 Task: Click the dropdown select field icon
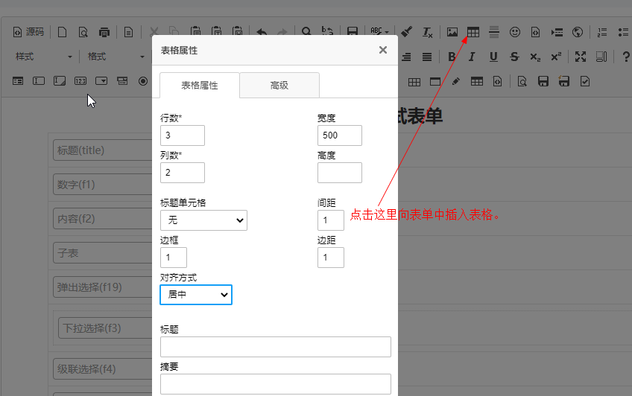pyautogui.click(x=101, y=81)
